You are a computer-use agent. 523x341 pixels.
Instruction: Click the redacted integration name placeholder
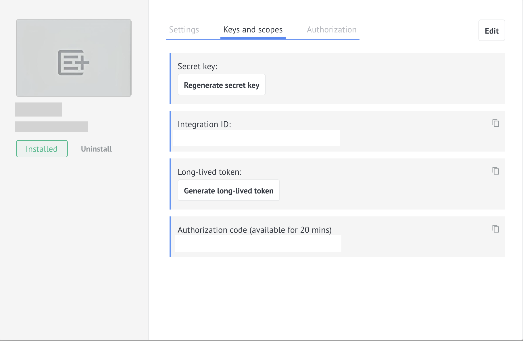point(39,109)
